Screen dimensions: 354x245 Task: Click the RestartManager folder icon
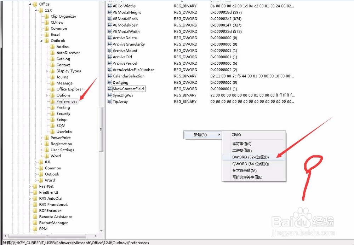click(x=35, y=223)
